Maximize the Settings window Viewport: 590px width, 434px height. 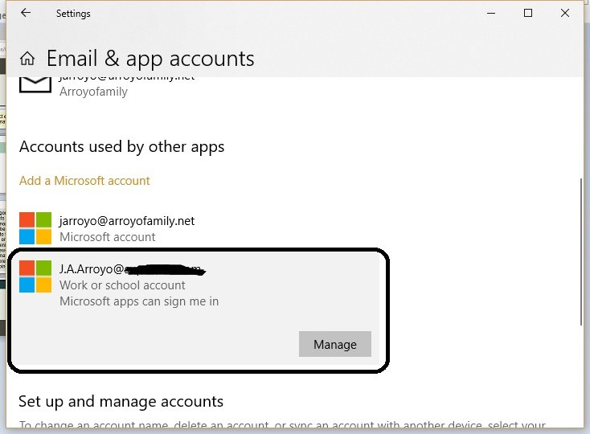[x=528, y=13]
